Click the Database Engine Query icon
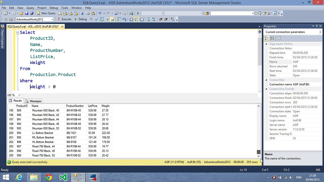The width and height of the screenshot is (324, 182). (x=60, y=13)
